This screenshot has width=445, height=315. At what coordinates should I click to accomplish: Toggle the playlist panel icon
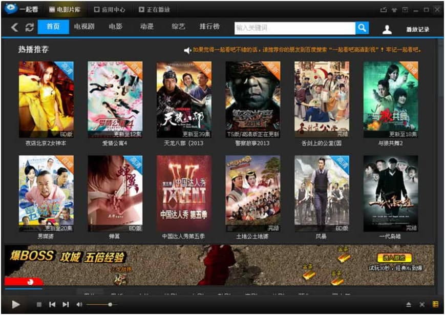[436, 305]
